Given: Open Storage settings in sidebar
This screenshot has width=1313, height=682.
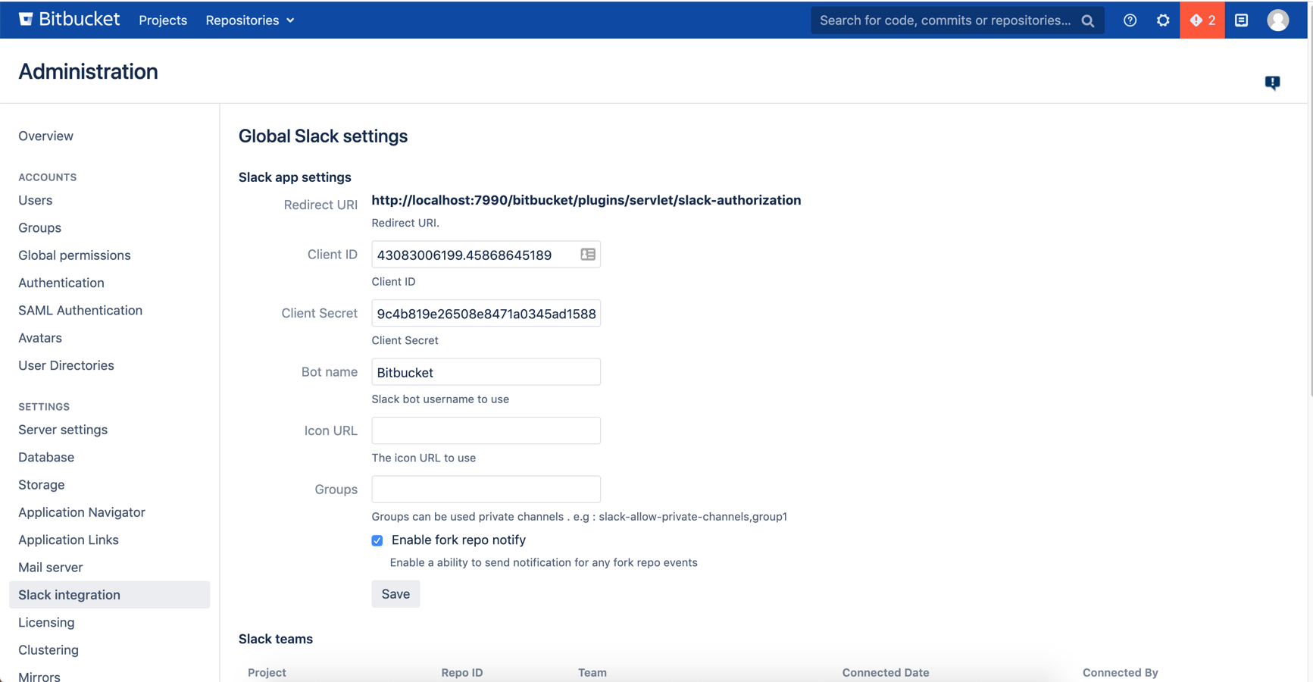Looking at the screenshot, I should pos(42,485).
